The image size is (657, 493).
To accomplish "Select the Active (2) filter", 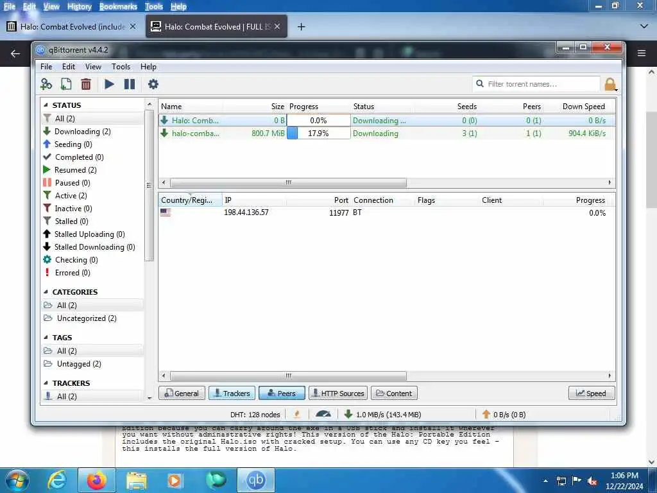I will [92, 196].
